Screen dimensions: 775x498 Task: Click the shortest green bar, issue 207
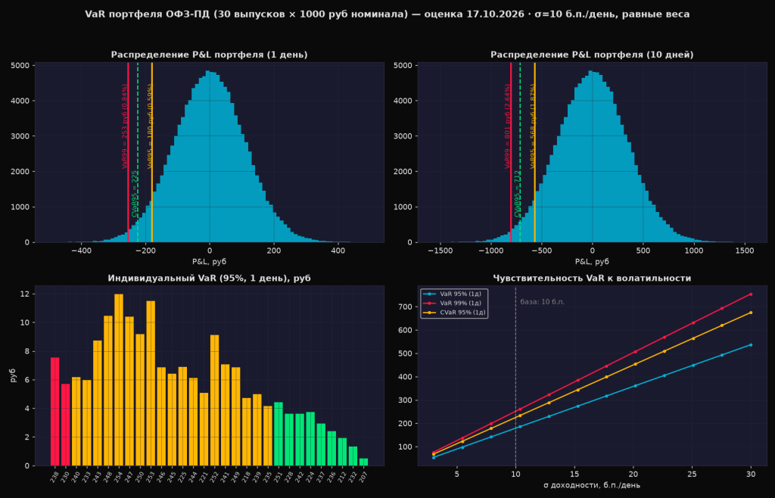pyautogui.click(x=364, y=462)
